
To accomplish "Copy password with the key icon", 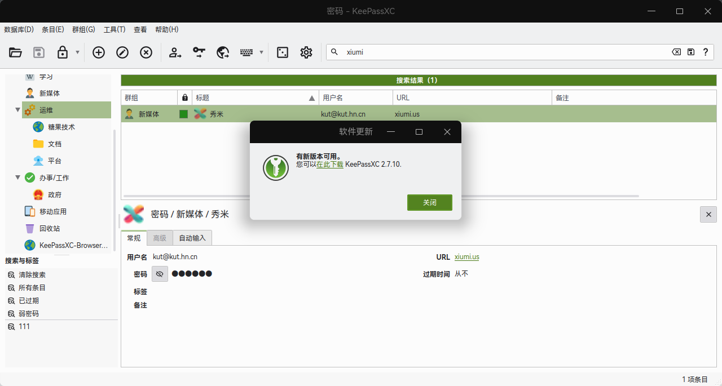I will pos(199,52).
